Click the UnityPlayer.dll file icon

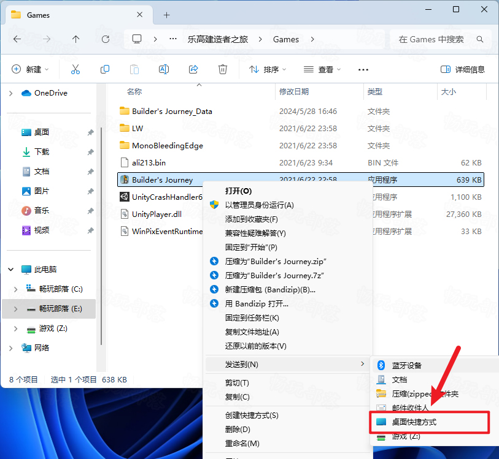pyautogui.click(x=125, y=214)
